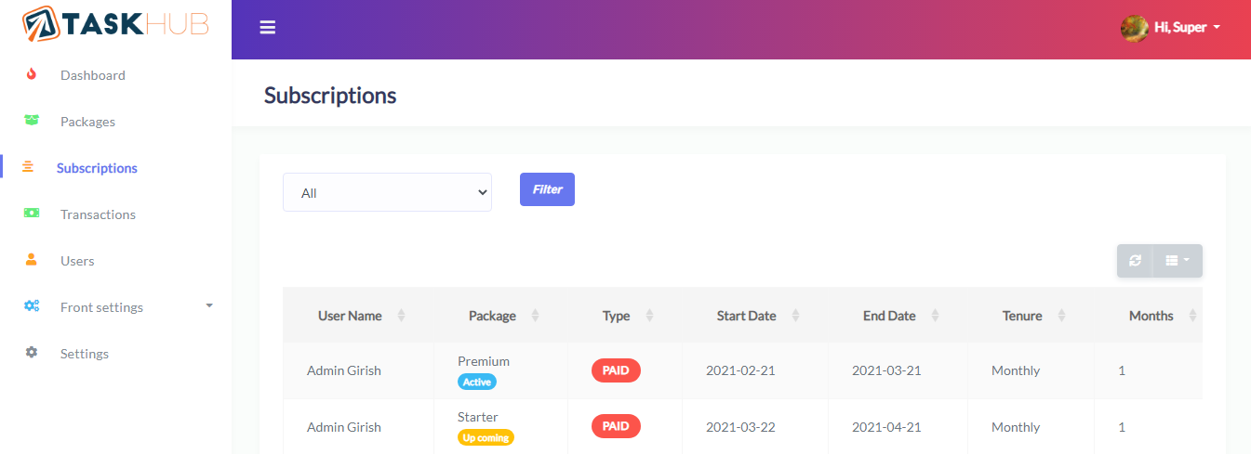The image size is (1251, 454).
Task: Click the Packages box icon in sidebar
Action: click(32, 121)
